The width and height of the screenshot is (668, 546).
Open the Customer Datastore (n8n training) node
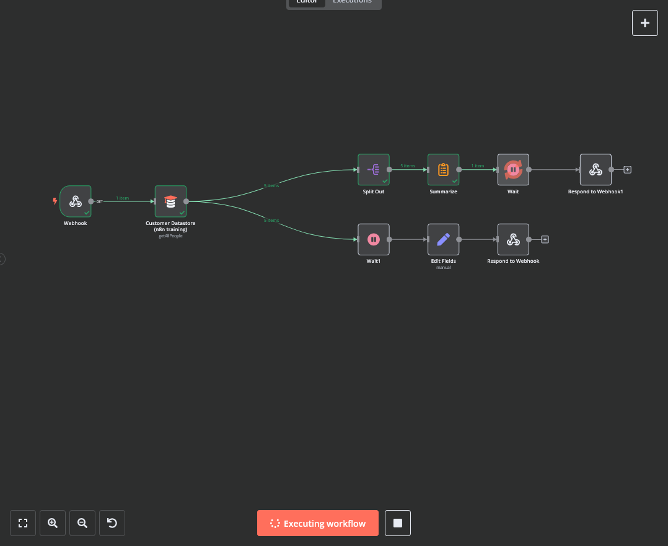(x=170, y=201)
